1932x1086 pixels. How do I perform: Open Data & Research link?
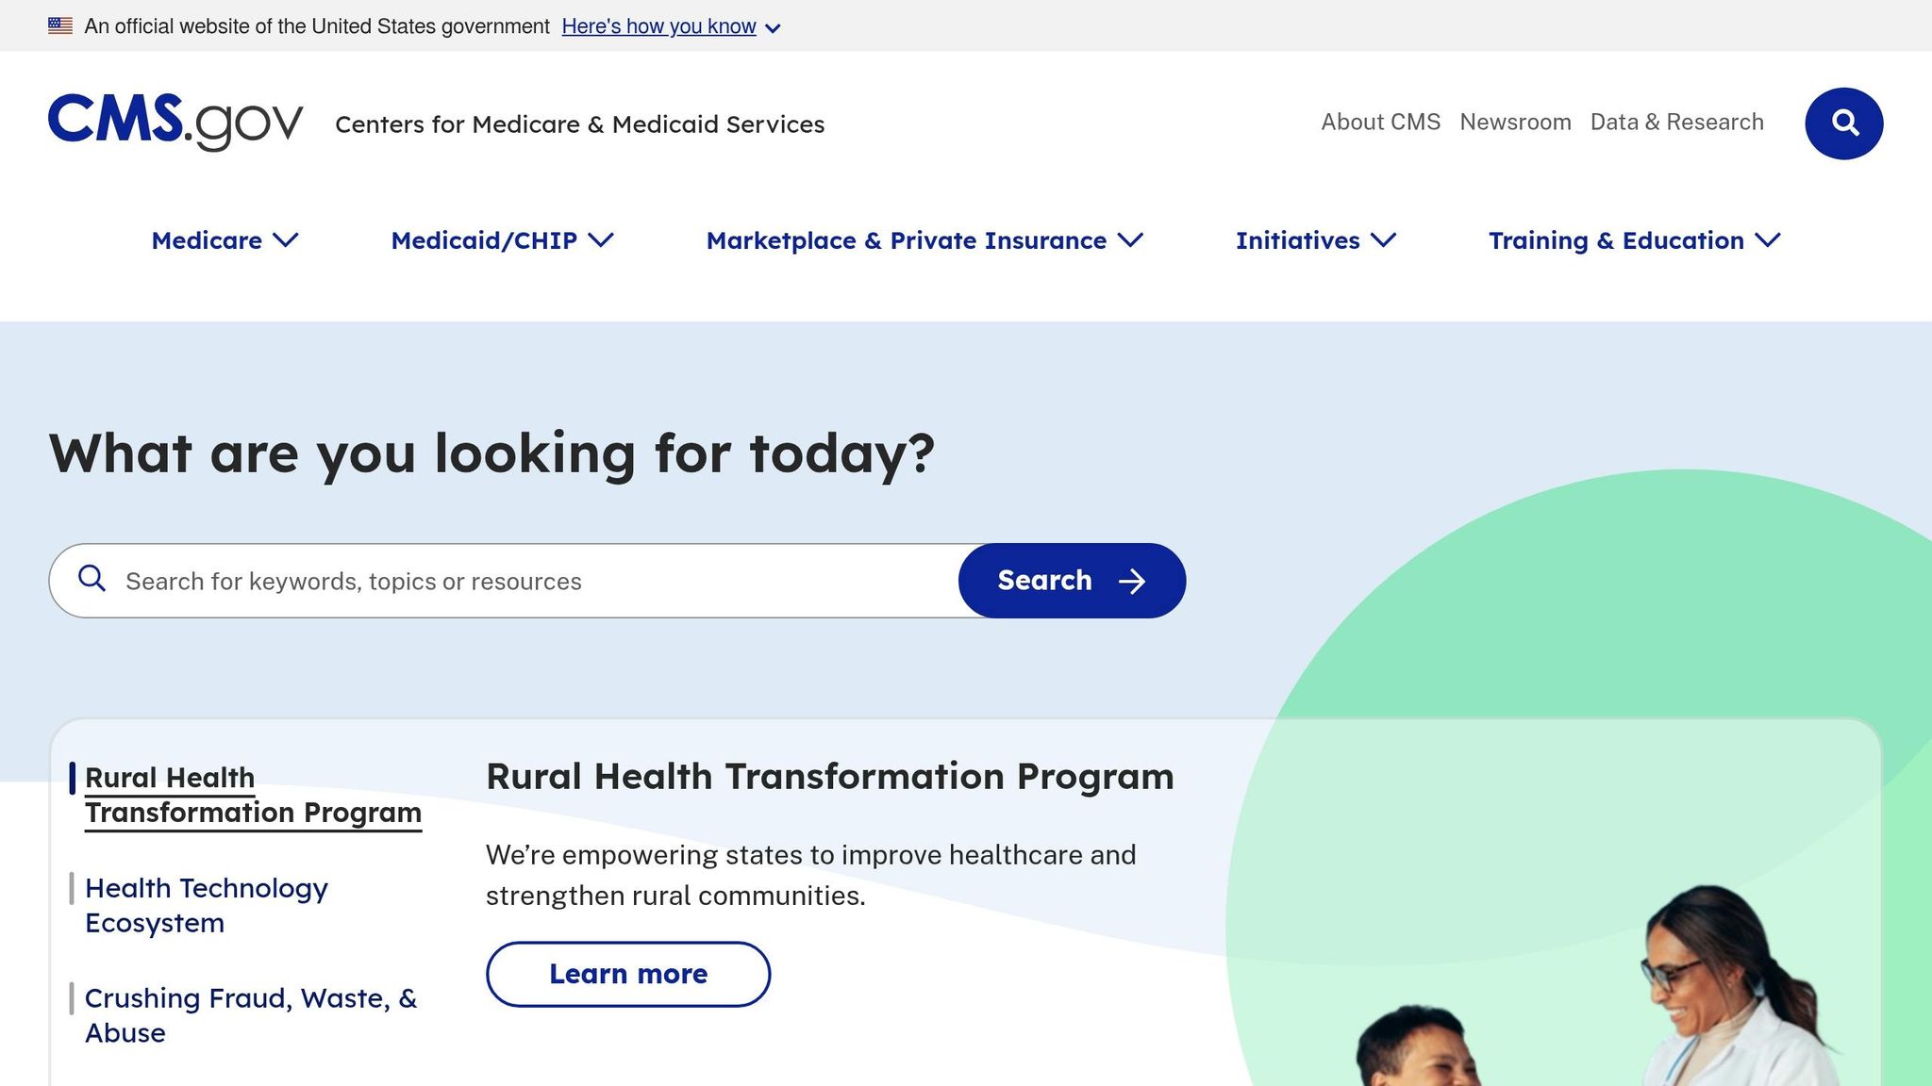[1676, 122]
